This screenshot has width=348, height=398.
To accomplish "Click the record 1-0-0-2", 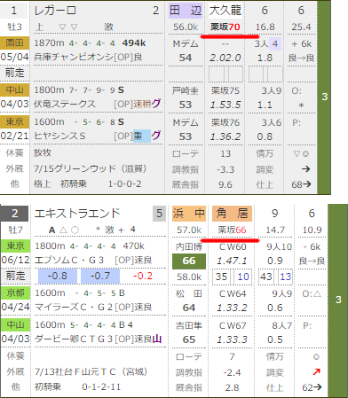I will (124, 183).
